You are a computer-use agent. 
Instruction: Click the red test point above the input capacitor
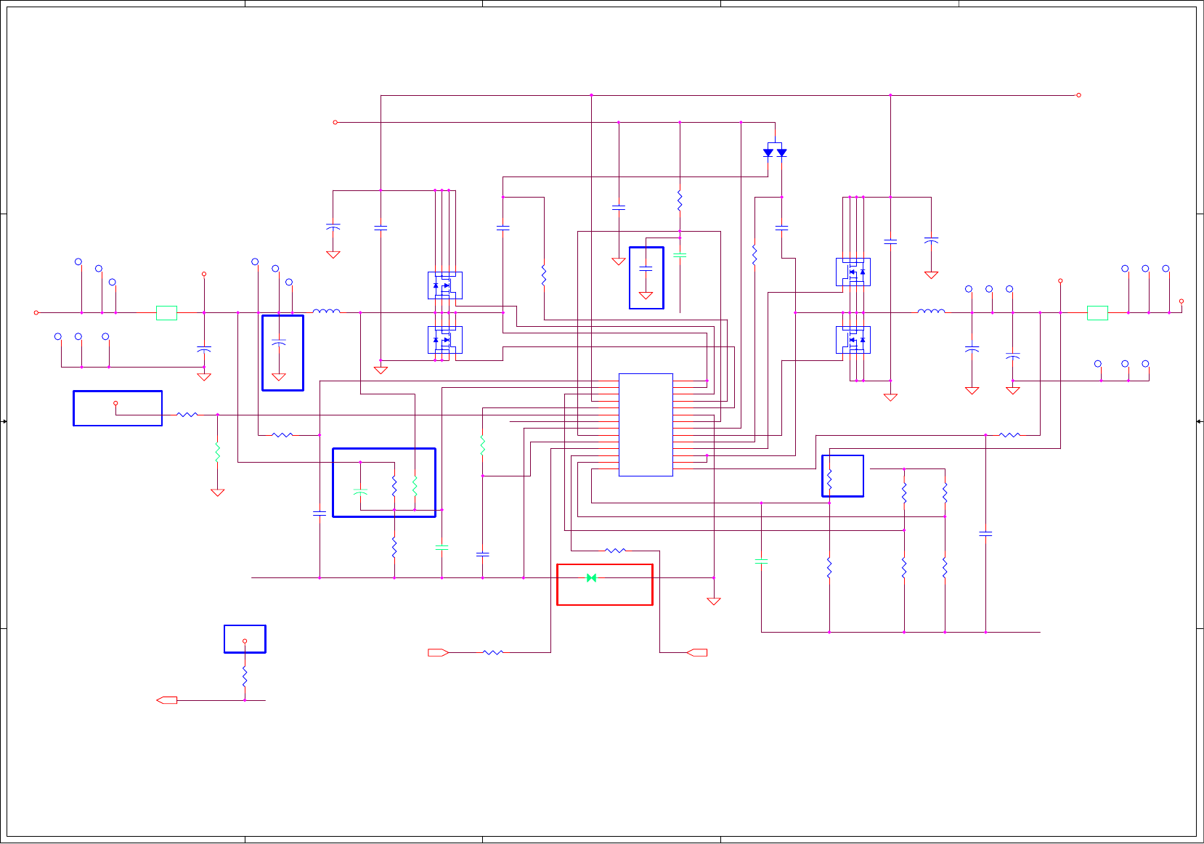click(204, 274)
